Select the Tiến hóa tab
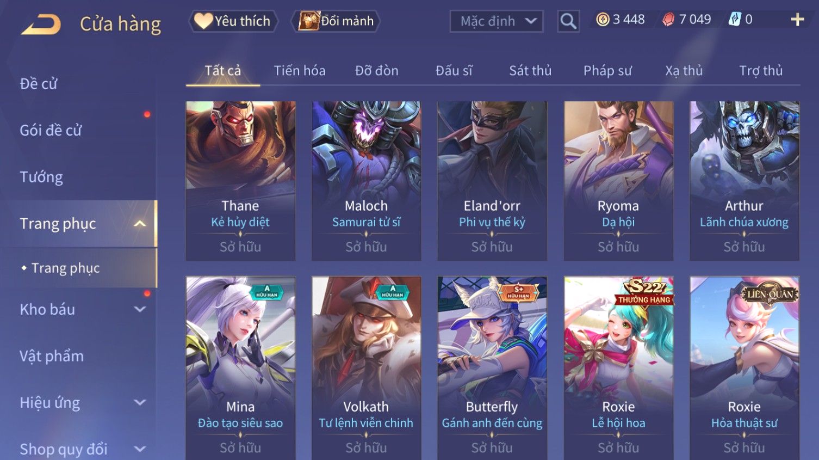Viewport: 819px width, 460px height. 300,71
